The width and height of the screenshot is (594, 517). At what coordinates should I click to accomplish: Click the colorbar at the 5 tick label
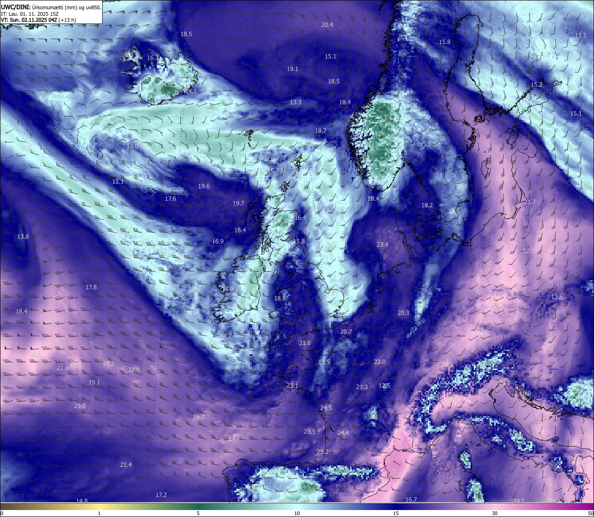point(198,513)
